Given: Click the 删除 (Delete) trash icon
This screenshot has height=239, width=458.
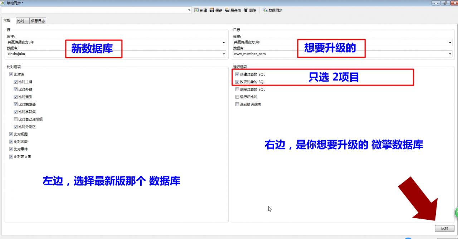Looking at the screenshot, I should click(x=246, y=10).
